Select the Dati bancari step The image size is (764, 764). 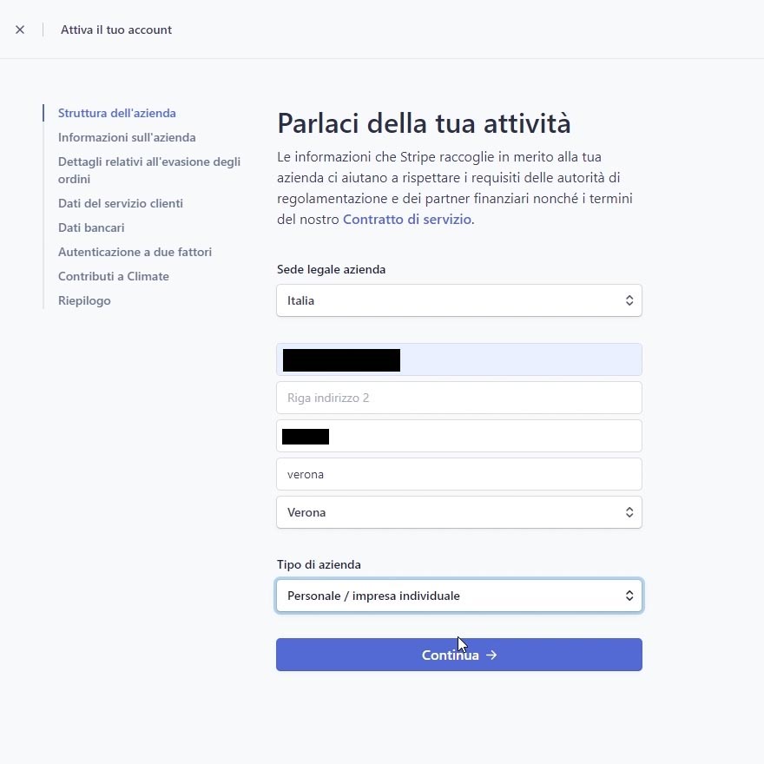tap(91, 227)
